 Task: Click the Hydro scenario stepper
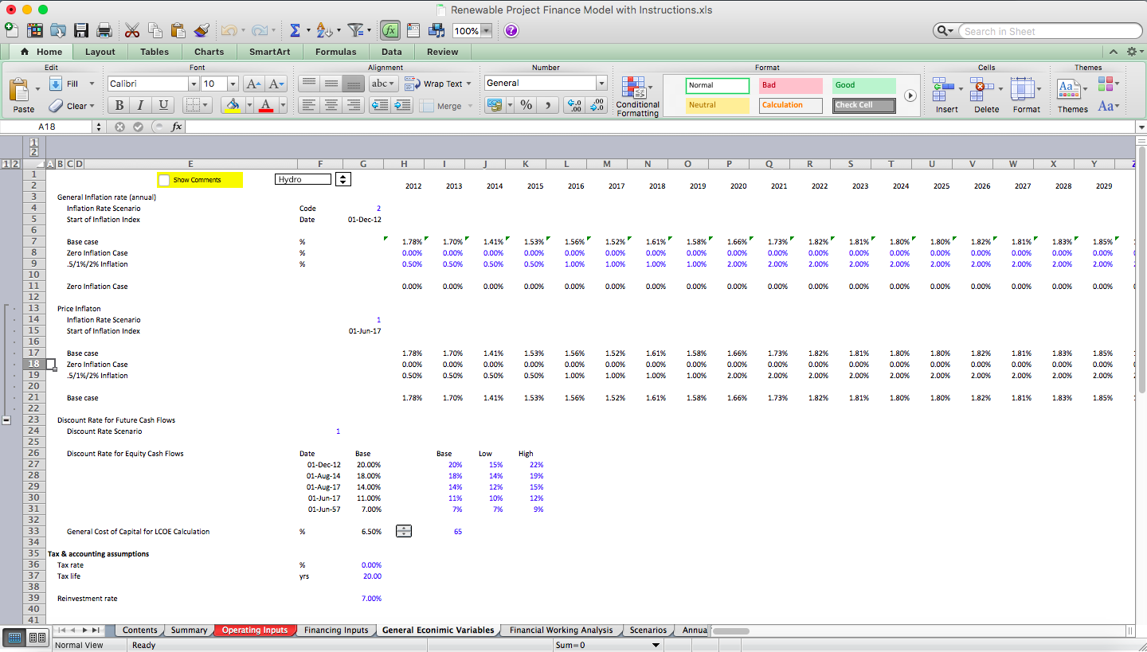343,179
